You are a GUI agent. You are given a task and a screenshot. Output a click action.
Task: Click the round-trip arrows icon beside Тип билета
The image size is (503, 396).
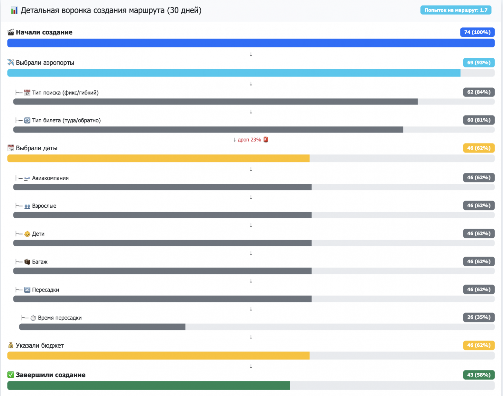(27, 121)
